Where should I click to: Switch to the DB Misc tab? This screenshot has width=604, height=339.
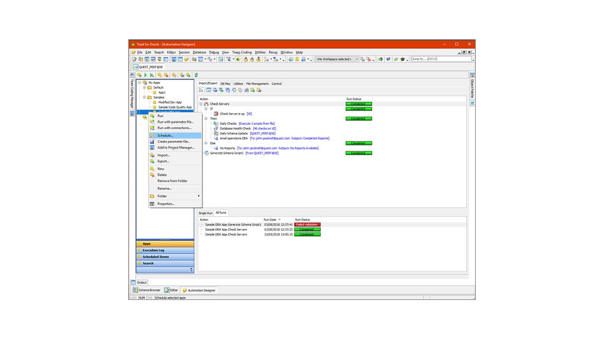226,83
